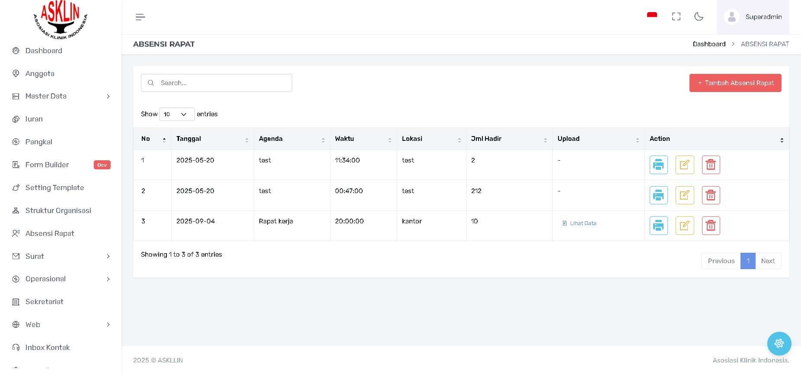Click the Tambah Absensi Rapat button
Screen dimensions: 801x375
(735, 83)
